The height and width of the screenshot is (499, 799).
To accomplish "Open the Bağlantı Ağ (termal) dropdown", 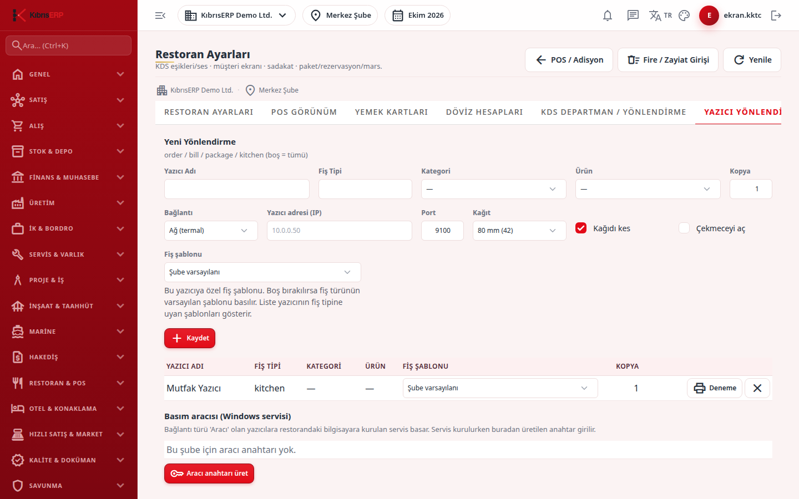I will tap(211, 231).
